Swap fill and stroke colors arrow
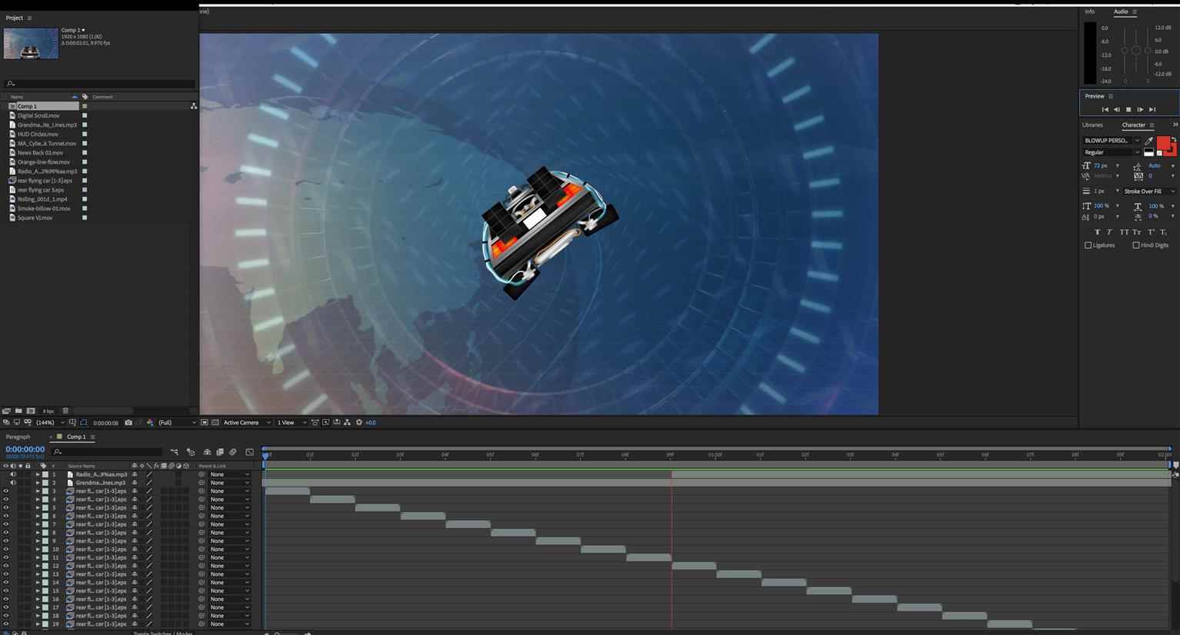Screen dimensions: 1180x635 pyautogui.click(x=1174, y=140)
